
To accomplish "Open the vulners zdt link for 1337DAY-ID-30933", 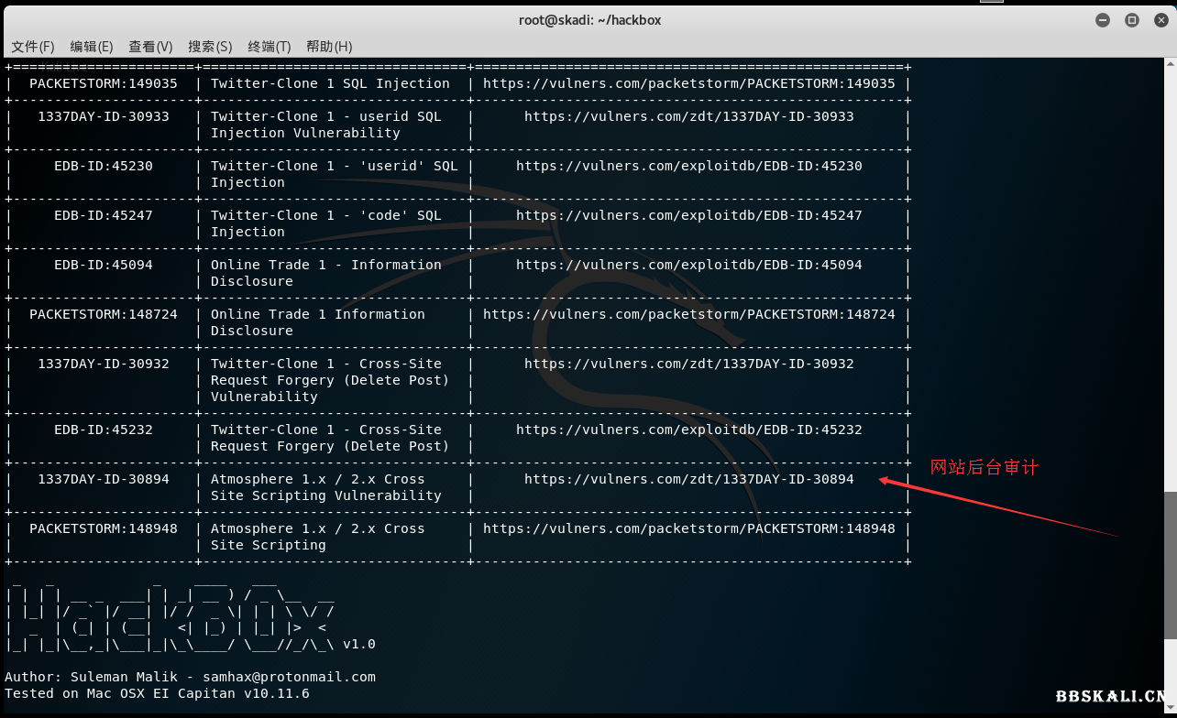I will pyautogui.click(x=688, y=116).
